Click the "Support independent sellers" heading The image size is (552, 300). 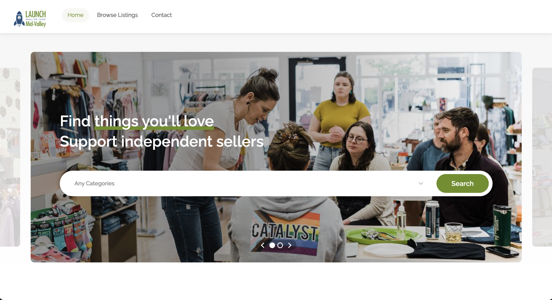click(162, 141)
